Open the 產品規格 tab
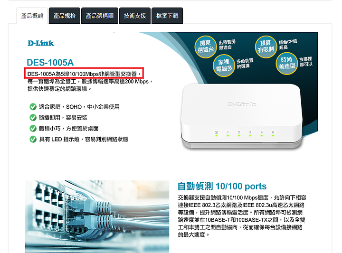Viewport: 342px width, 253px height. point(65,16)
